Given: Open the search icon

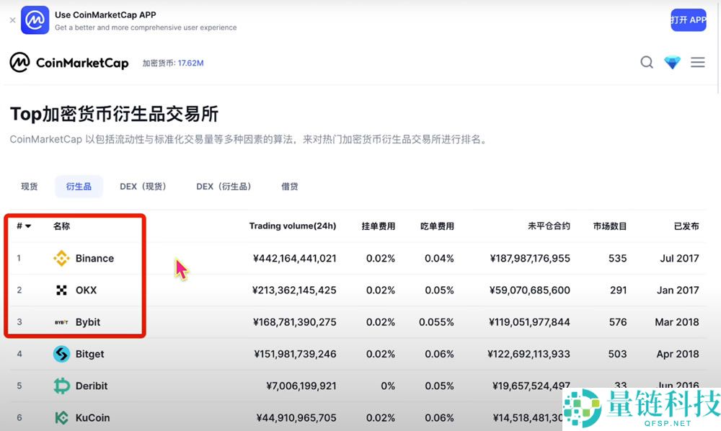Looking at the screenshot, I should [647, 63].
